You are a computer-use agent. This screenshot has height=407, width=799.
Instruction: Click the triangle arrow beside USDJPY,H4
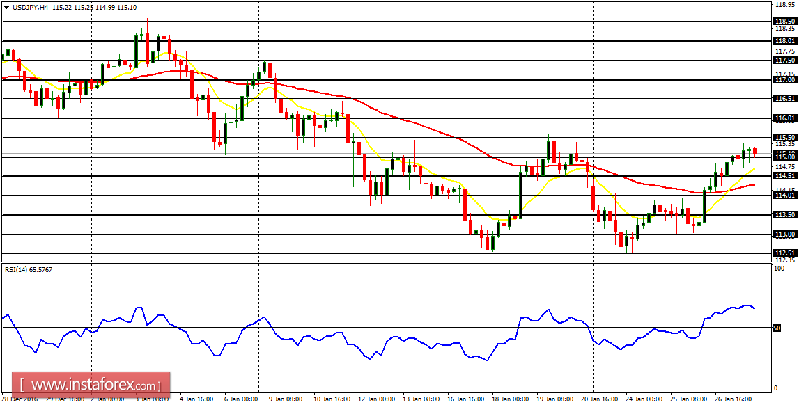click(6, 8)
